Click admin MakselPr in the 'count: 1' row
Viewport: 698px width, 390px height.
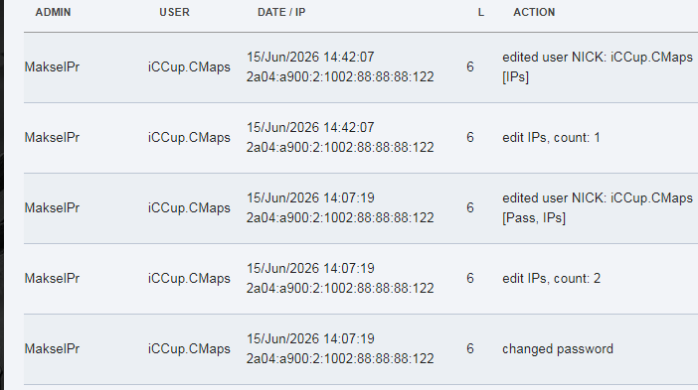52,138
